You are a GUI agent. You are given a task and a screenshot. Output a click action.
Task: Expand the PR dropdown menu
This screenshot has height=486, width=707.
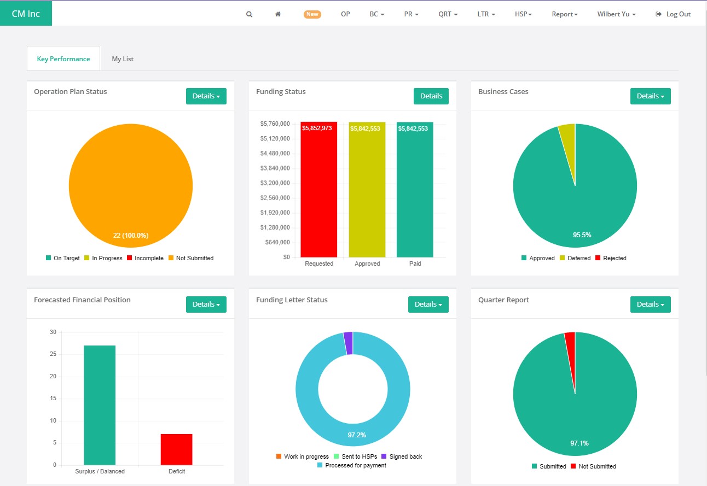(x=412, y=14)
